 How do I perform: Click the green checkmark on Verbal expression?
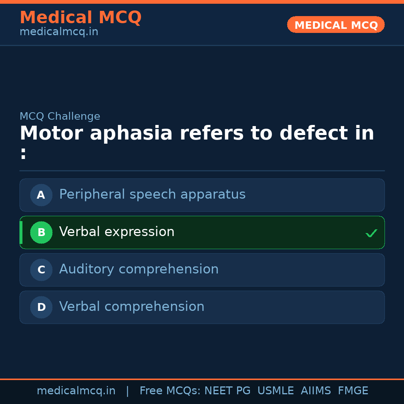[x=371, y=233]
